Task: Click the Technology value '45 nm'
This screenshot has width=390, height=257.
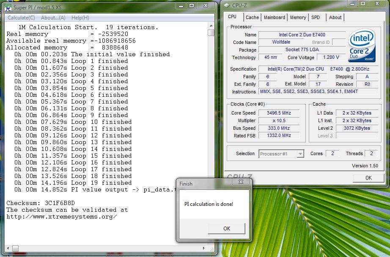Action: [270, 57]
